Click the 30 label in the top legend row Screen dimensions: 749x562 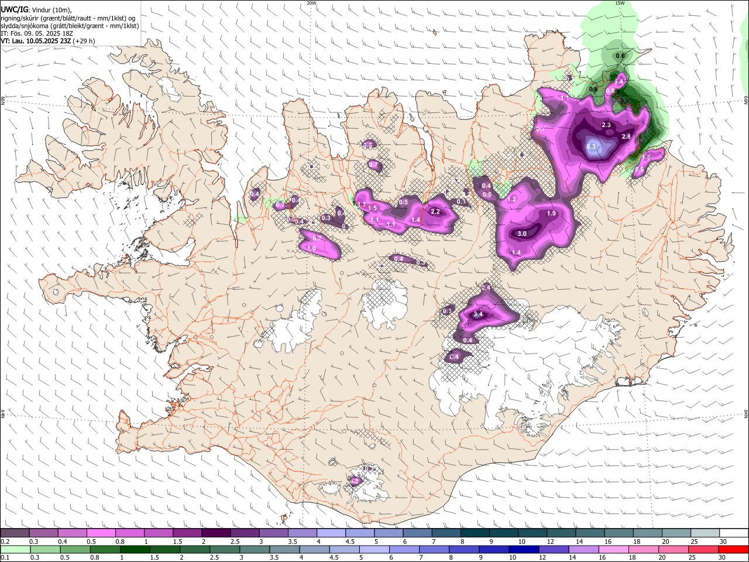(x=723, y=542)
